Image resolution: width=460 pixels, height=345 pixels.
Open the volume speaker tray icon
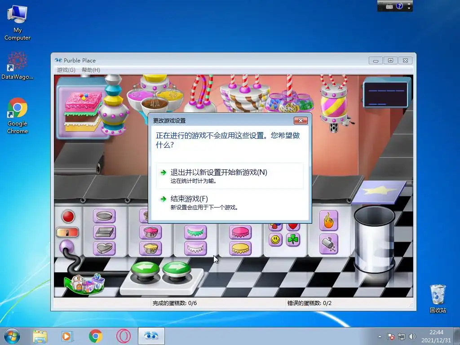click(412, 337)
